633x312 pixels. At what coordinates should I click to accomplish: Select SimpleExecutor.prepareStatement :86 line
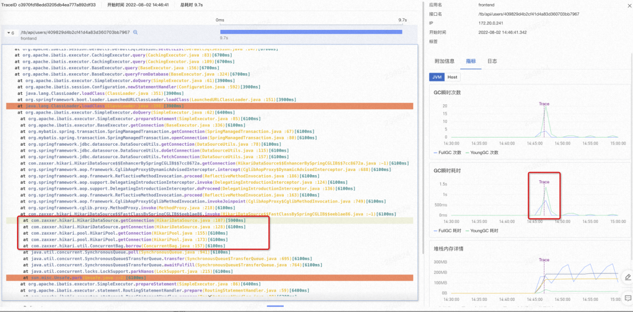(x=139, y=284)
